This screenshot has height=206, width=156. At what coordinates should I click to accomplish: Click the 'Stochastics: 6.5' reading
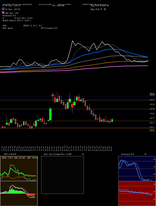pyautogui.click(x=9, y=16)
